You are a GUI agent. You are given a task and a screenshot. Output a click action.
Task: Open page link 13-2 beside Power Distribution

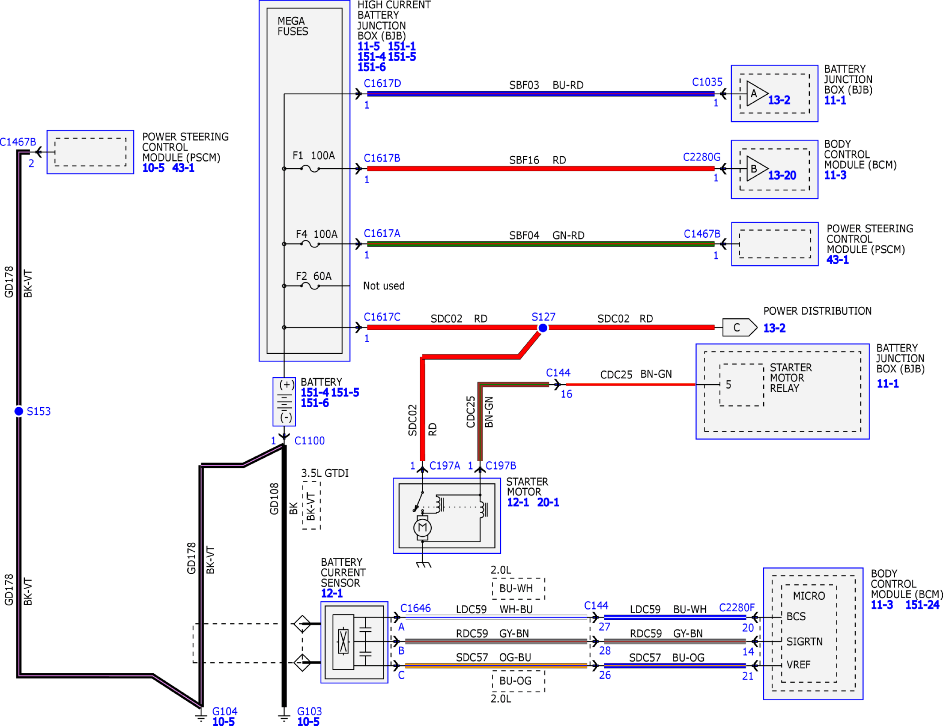[774, 328]
